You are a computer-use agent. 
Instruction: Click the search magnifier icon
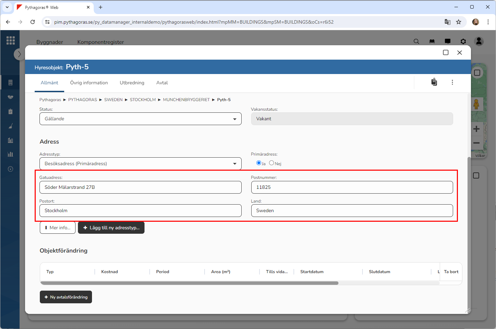(416, 41)
